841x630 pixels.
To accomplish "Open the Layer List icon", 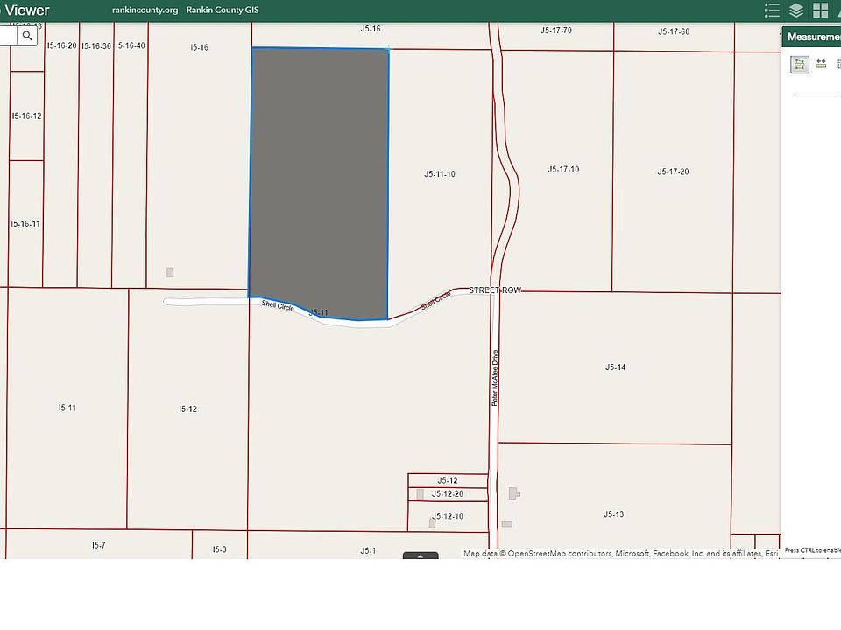I will [796, 10].
